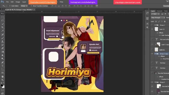Select the Hand tool

(x=2, y=77)
